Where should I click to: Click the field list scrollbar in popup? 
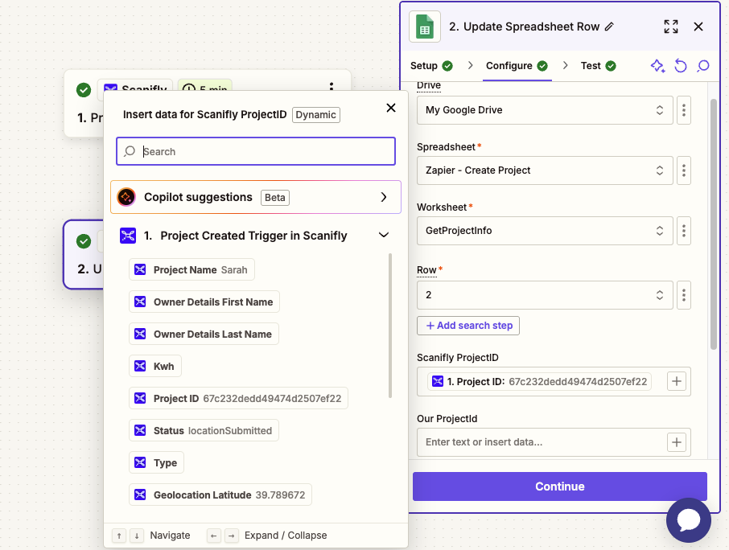pyautogui.click(x=390, y=325)
